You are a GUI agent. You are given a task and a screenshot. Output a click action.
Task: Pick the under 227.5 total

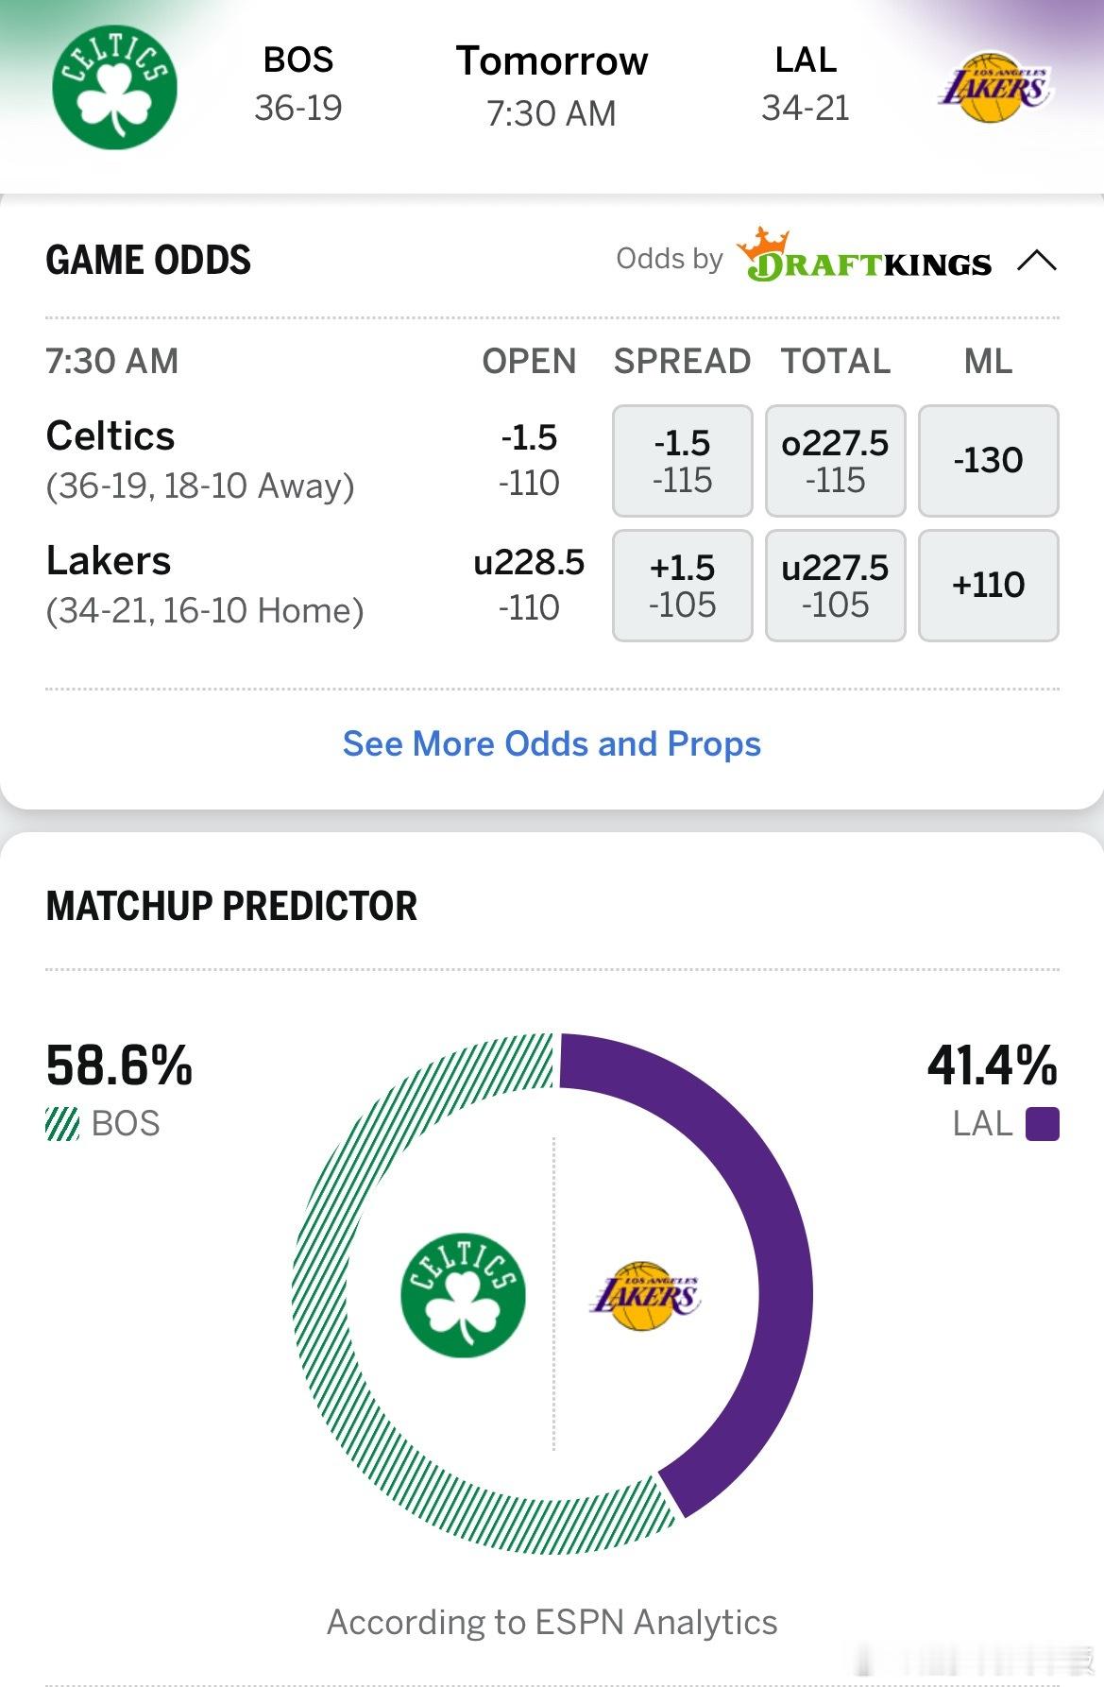835,586
